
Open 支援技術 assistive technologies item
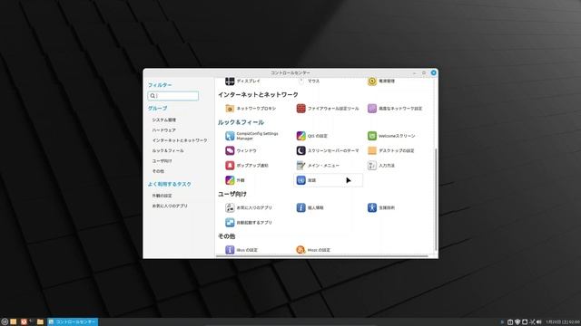click(381, 207)
